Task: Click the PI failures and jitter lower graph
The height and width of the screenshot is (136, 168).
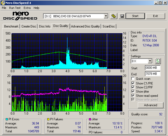Action: [x=67, y=94]
